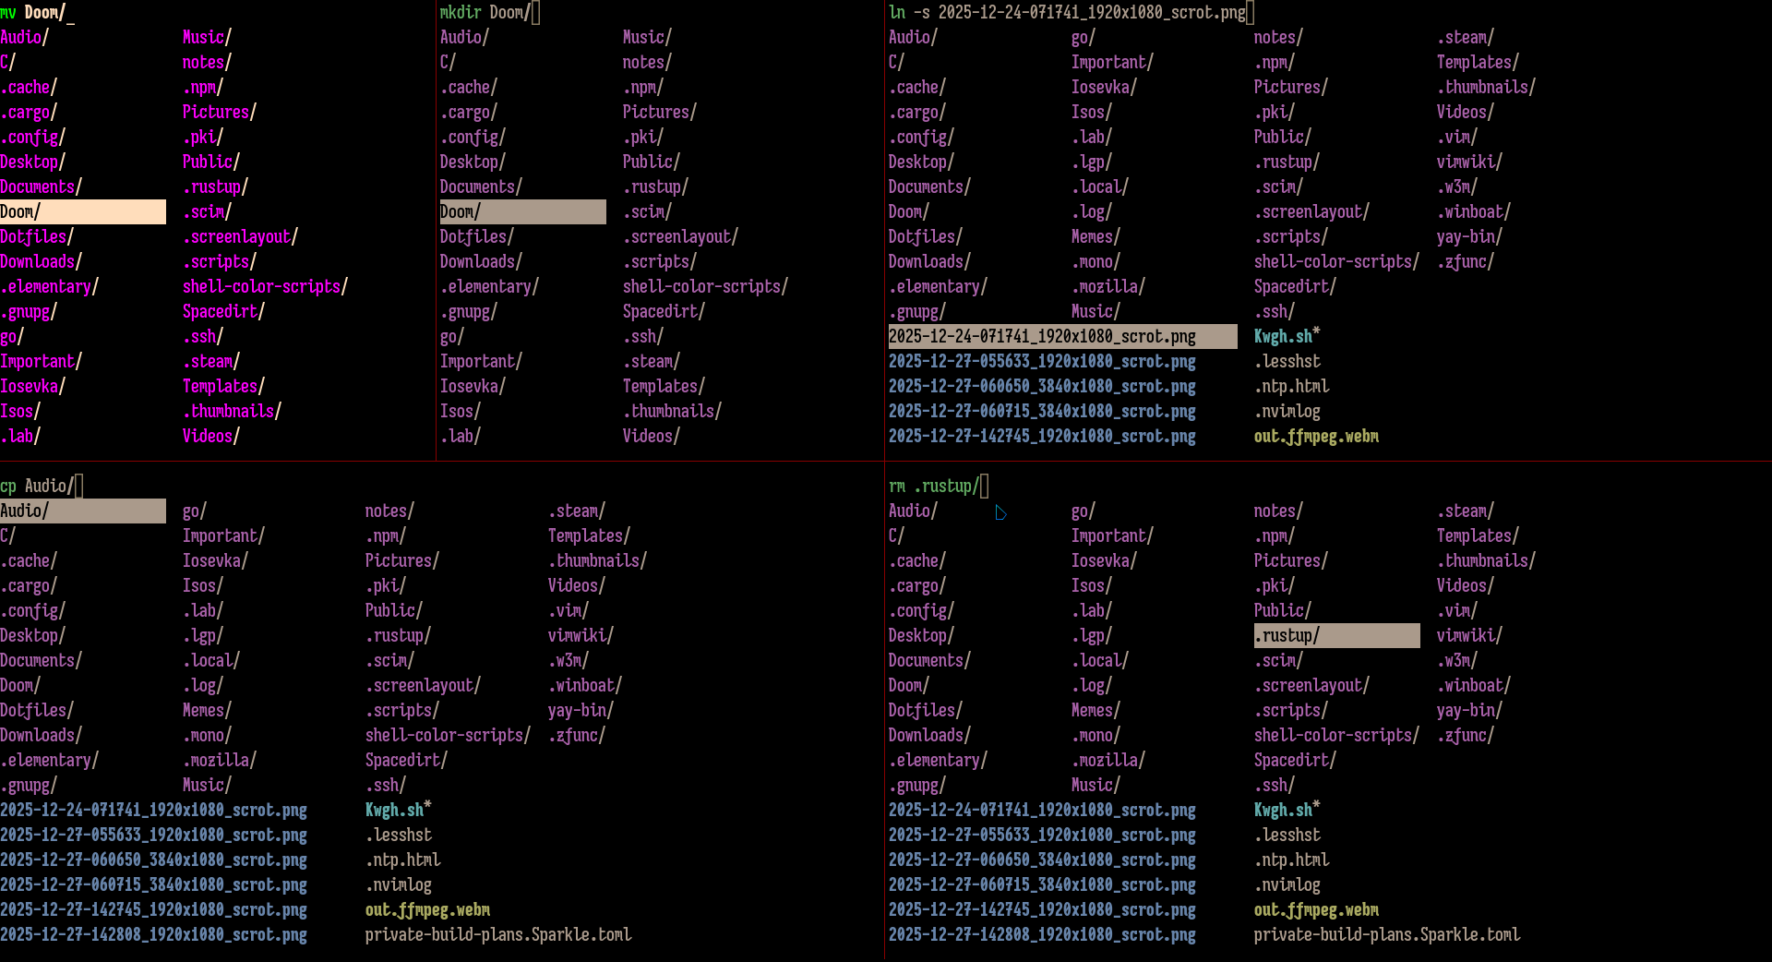Click the ln -s command line
This screenshot has height=962, width=1772.
(1071, 12)
